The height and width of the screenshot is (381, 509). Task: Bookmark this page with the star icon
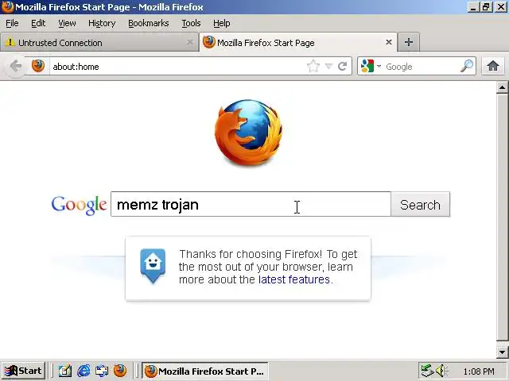[313, 67]
